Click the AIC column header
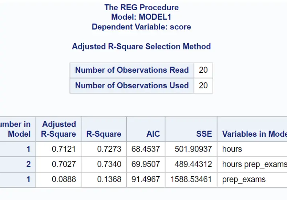Viewport: 287px width, 200px height. [146, 129]
